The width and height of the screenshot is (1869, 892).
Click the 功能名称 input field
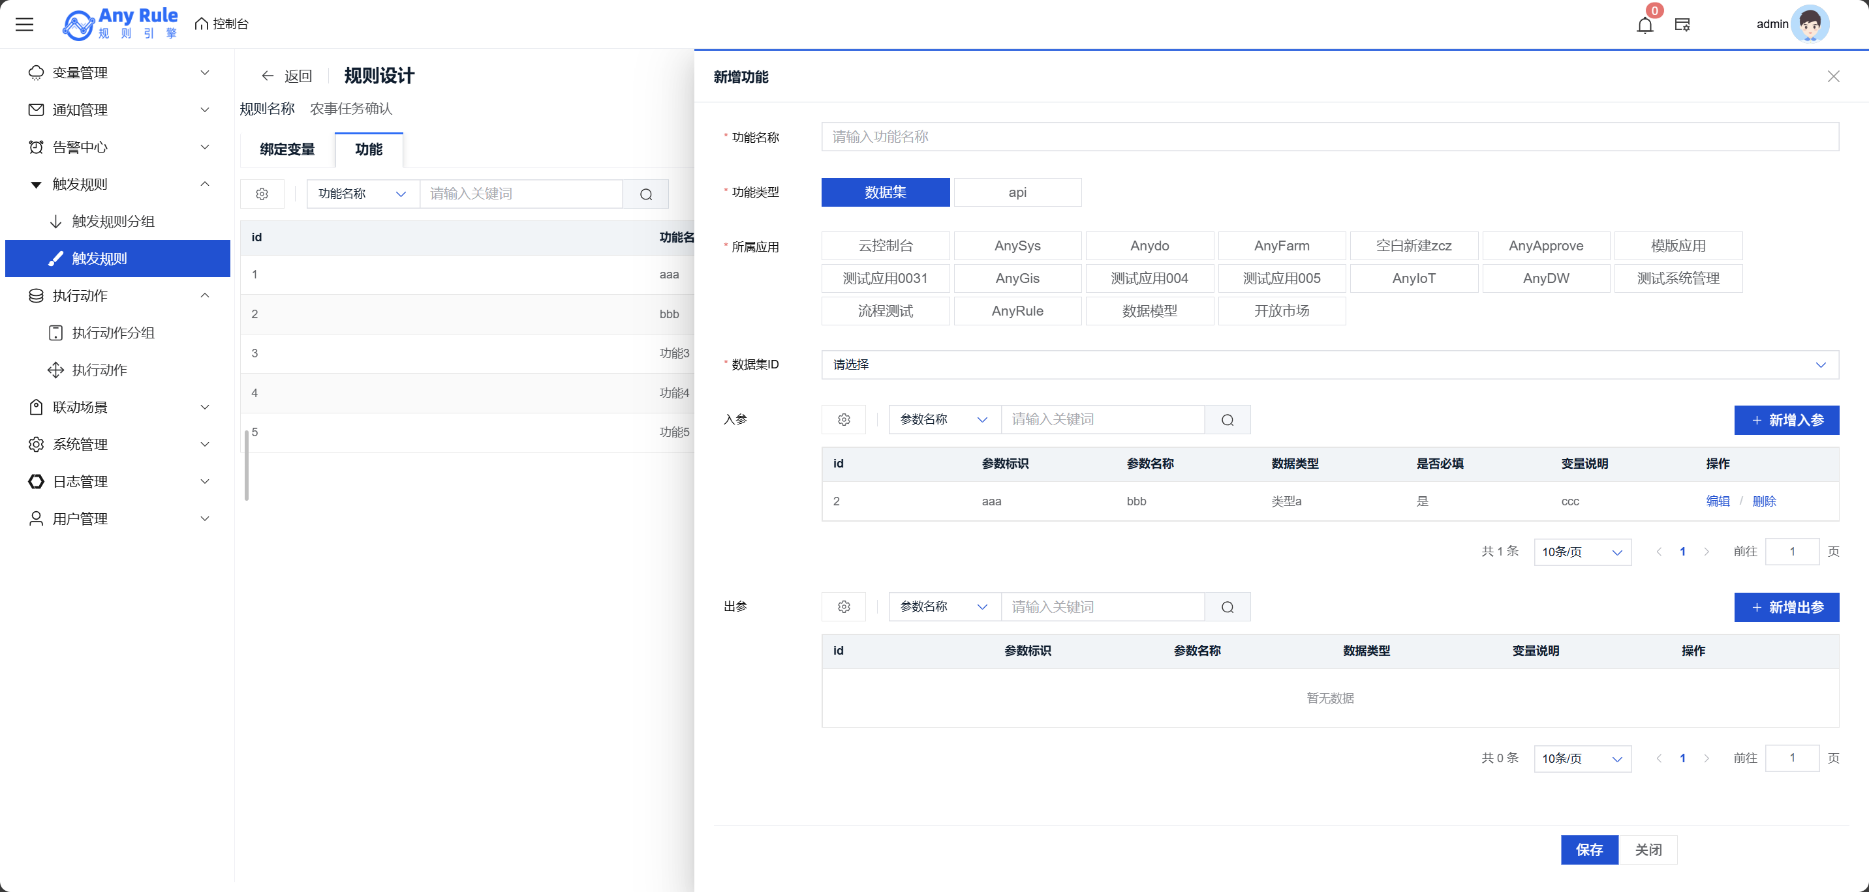click(x=1329, y=137)
